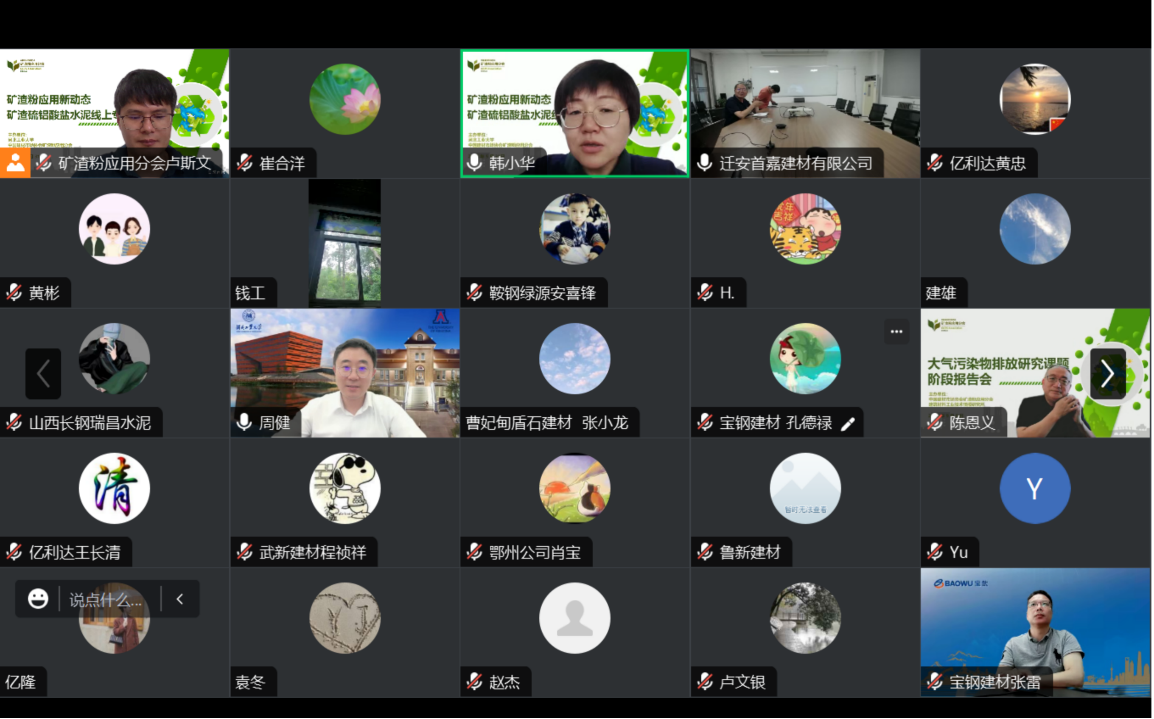This screenshot has width=1154, height=719.
Task: Open the three-dot menu on 孔德禄's tile
Action: (x=896, y=331)
